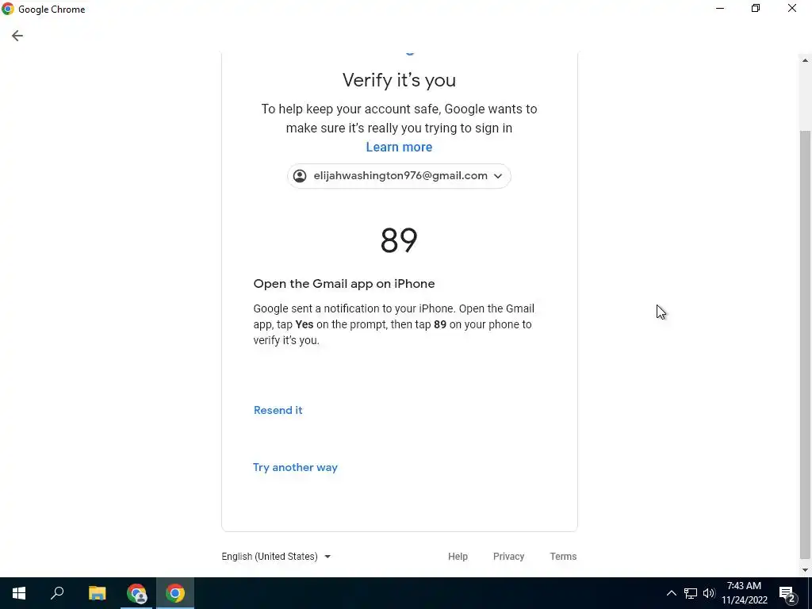Screen dimensions: 812x609
Task: Click Resend it
Action: [278, 410]
